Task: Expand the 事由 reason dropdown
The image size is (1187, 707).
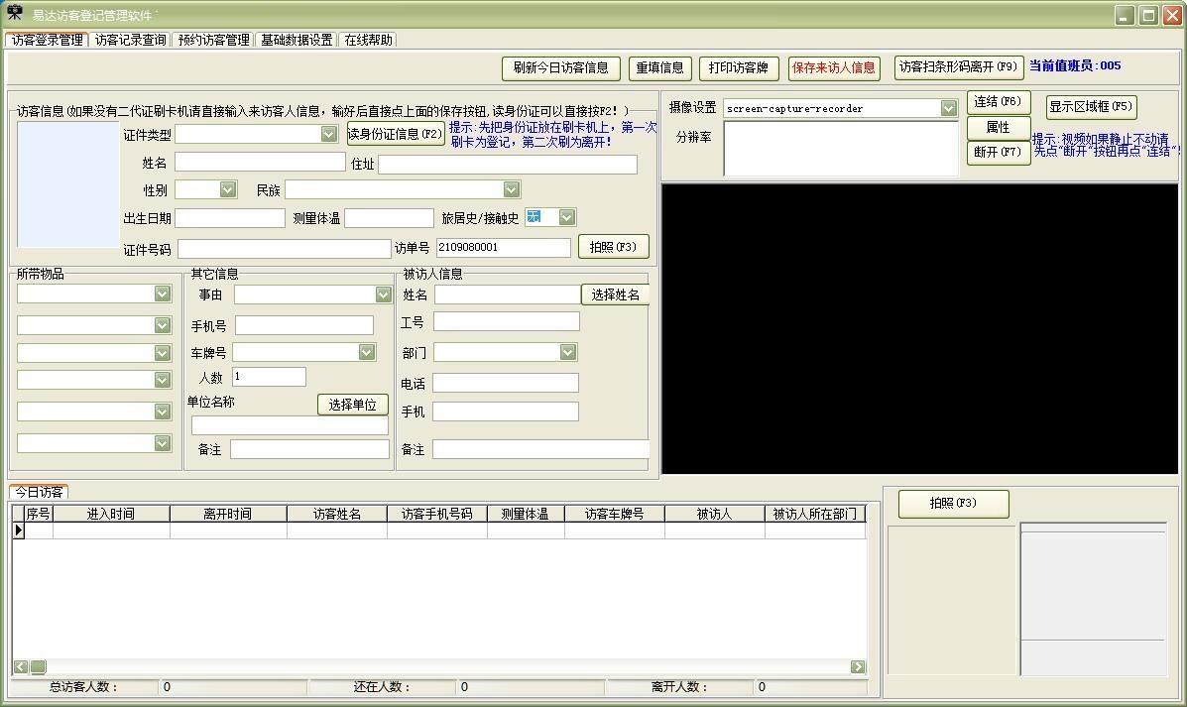Action: [x=383, y=295]
